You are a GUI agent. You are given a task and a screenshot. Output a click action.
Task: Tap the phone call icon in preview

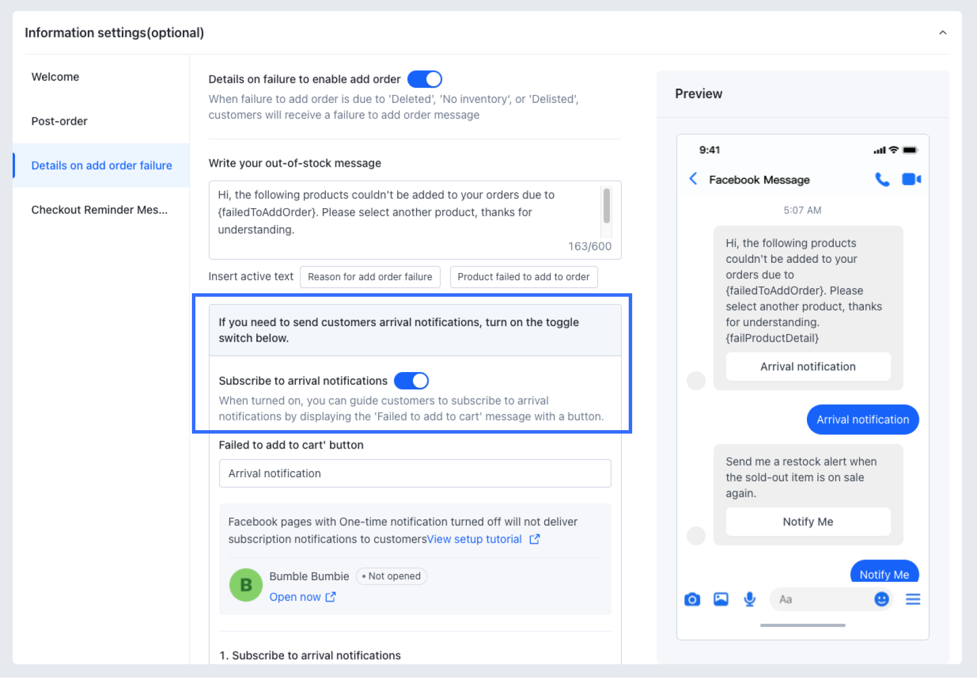[x=882, y=179]
